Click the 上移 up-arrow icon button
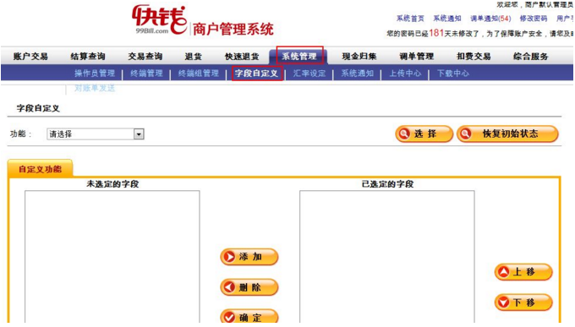 (523, 272)
